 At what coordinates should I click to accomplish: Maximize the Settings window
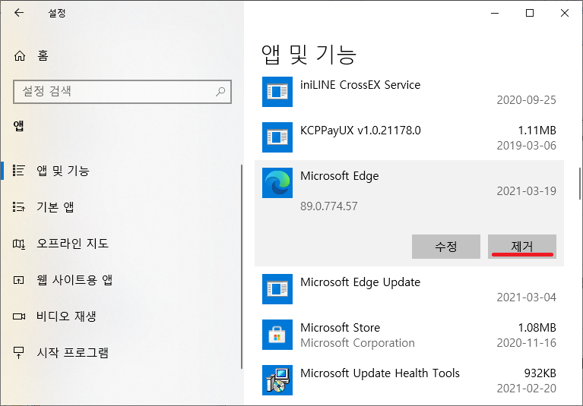click(530, 13)
